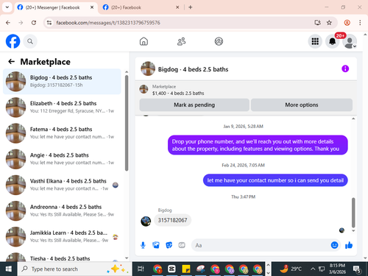The height and width of the screenshot is (276, 368).
Task: Open the purple conversation information icon
Action: click(345, 68)
